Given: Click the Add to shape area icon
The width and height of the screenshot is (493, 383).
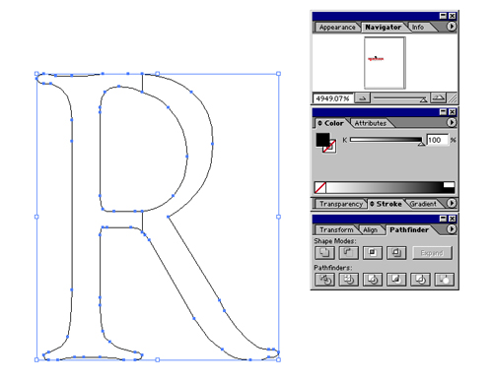Looking at the screenshot, I should 324,253.
